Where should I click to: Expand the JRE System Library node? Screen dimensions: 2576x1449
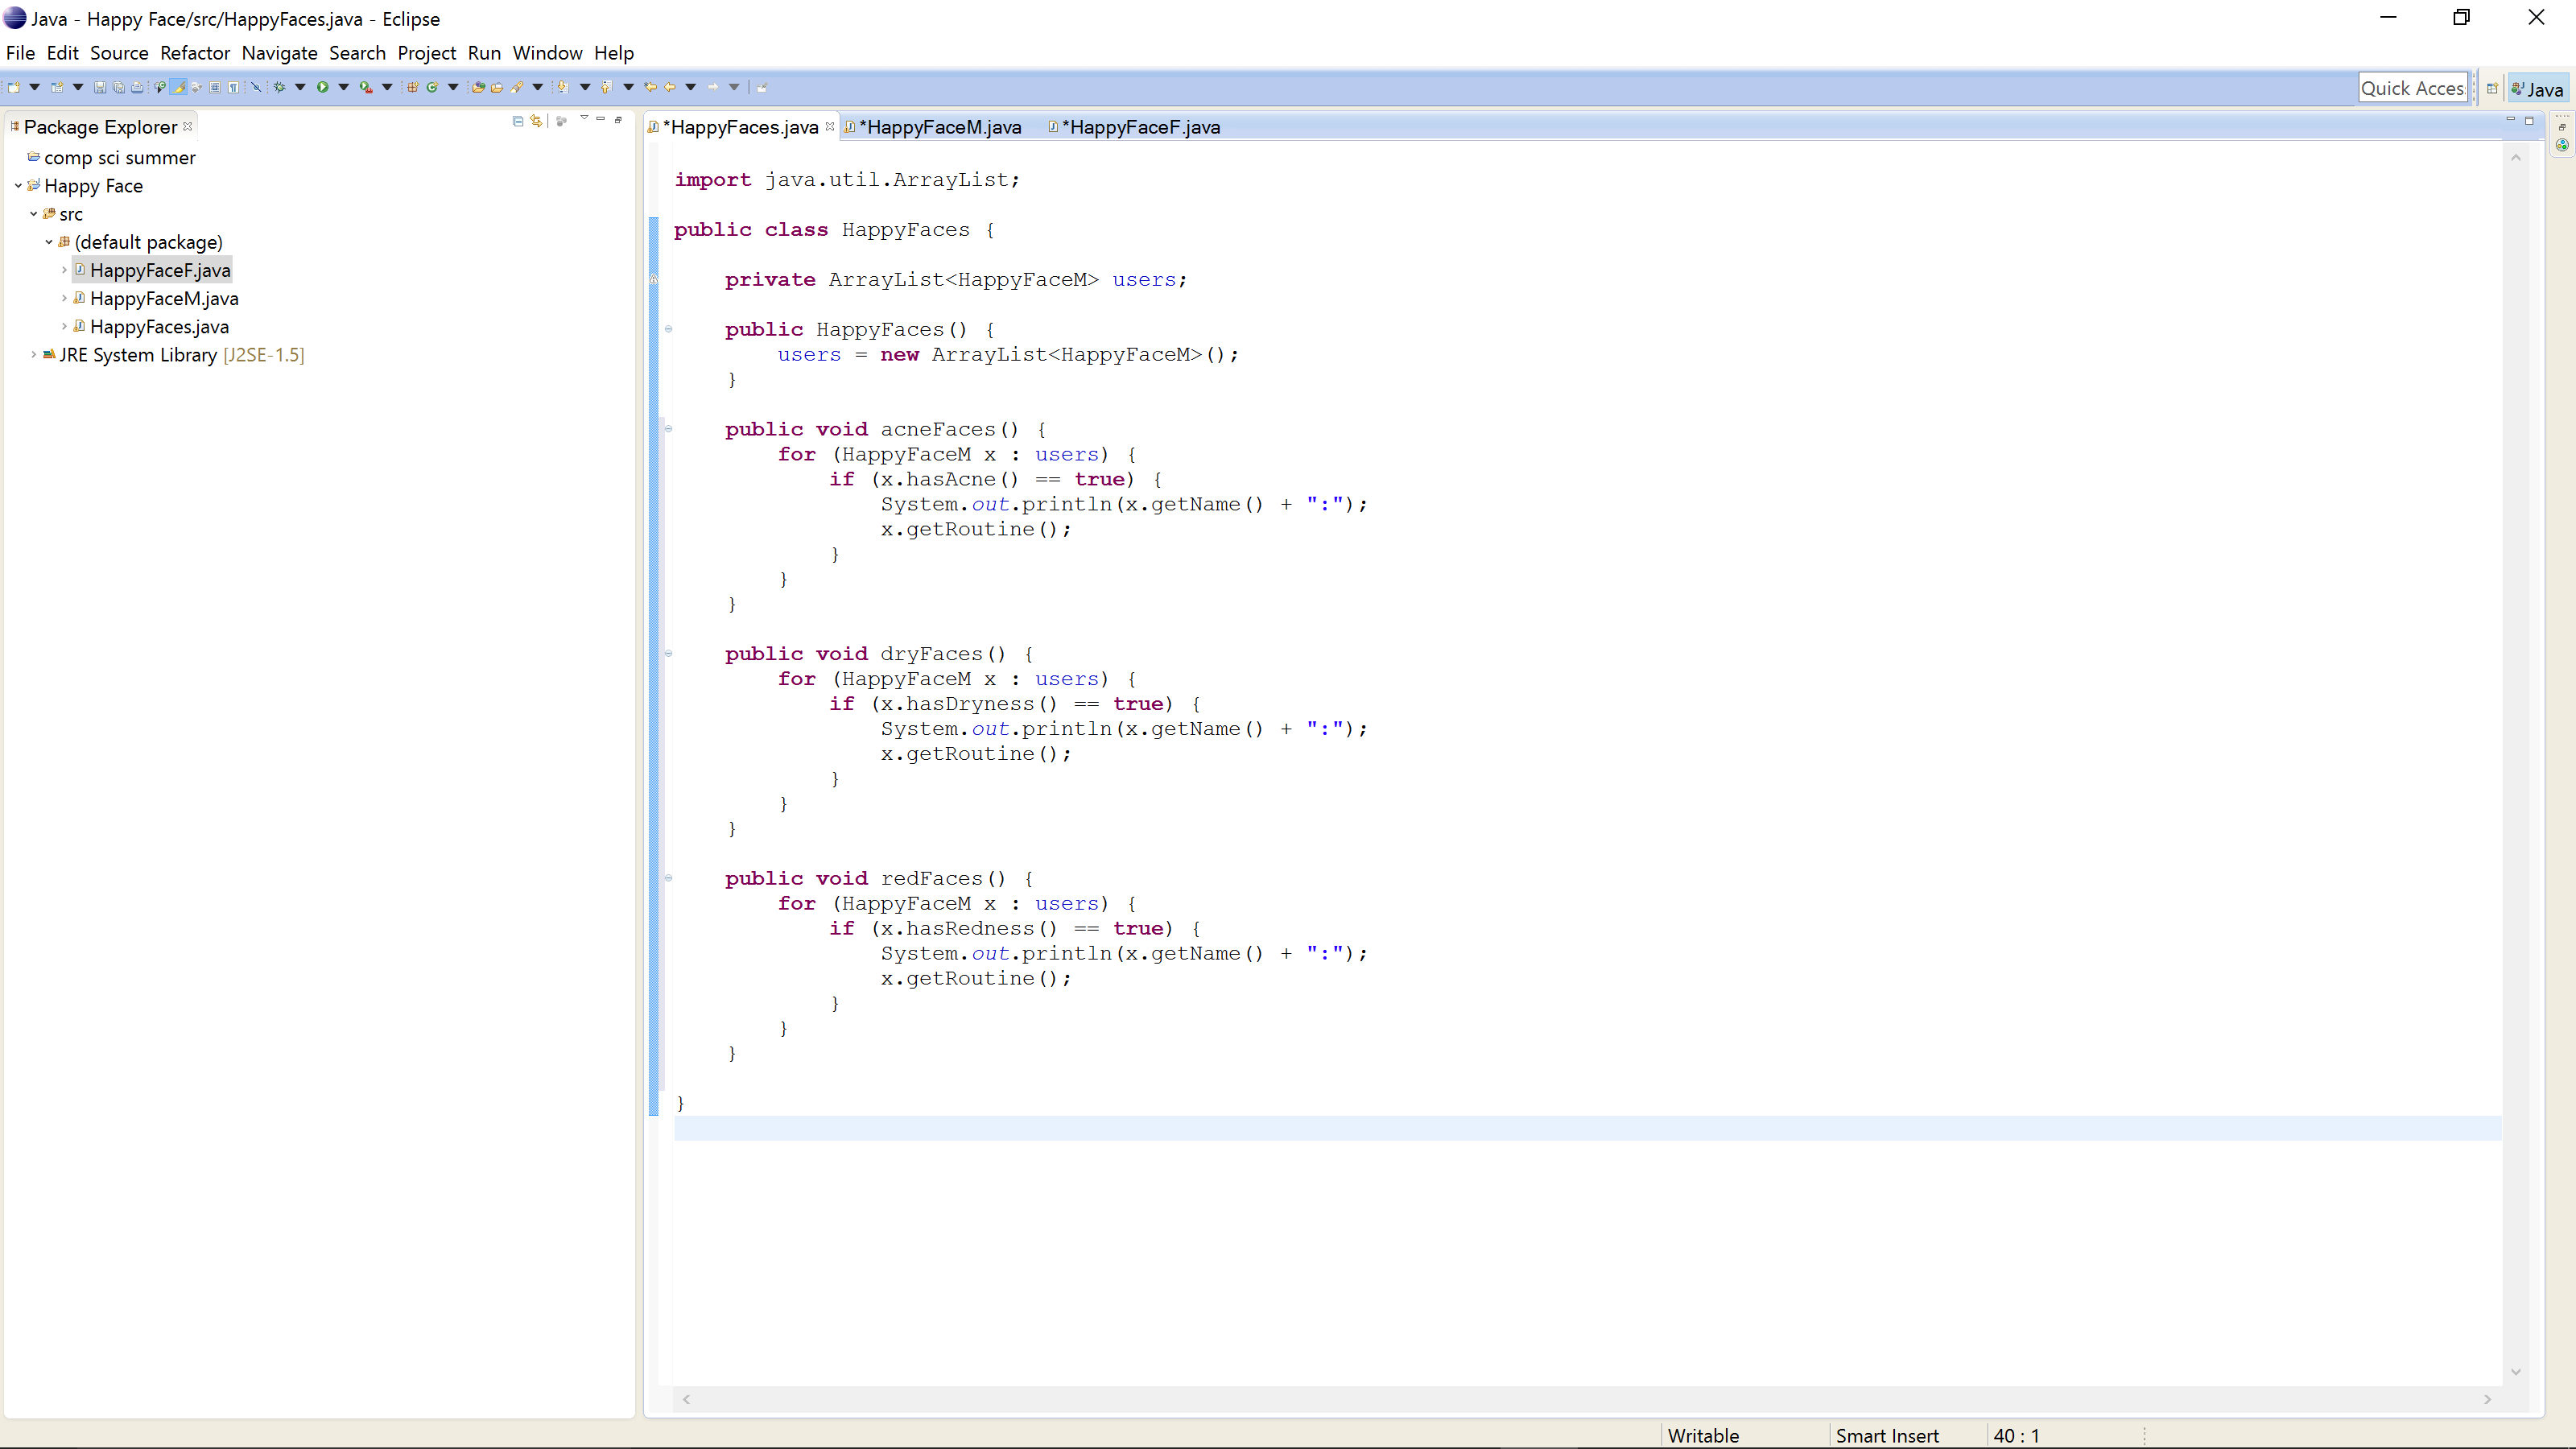point(33,354)
